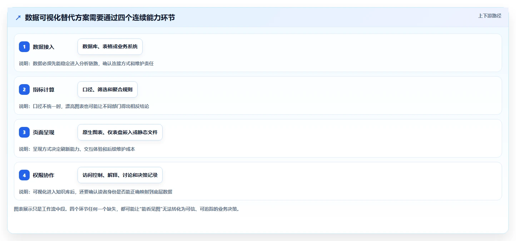Click the step 4 number badge
Image resolution: width=516 pixels, height=241 pixels.
(24, 175)
